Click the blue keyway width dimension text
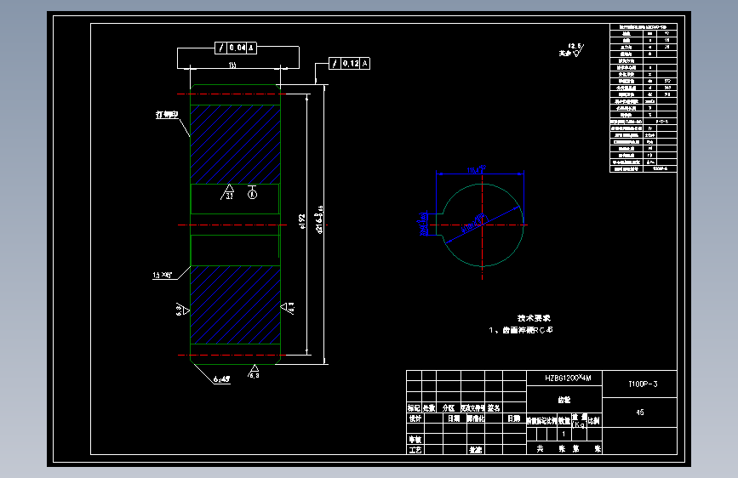Image resolution: width=738 pixels, height=478 pixels. tap(424, 224)
